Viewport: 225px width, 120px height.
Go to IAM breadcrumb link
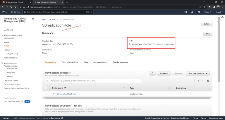point(44,19)
